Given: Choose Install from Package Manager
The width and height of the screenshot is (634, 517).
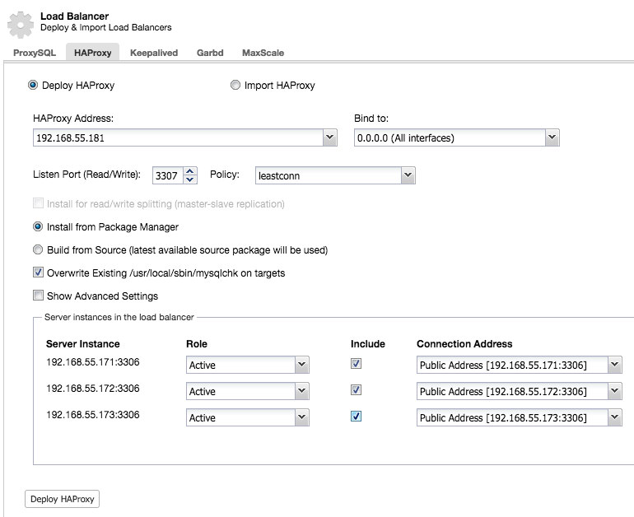Looking at the screenshot, I should coord(38,226).
